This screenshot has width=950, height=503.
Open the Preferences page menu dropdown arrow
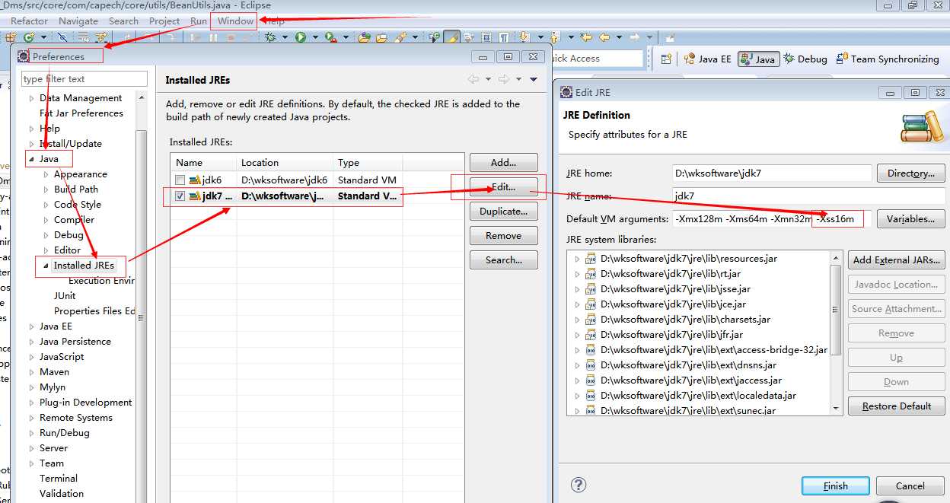click(534, 79)
